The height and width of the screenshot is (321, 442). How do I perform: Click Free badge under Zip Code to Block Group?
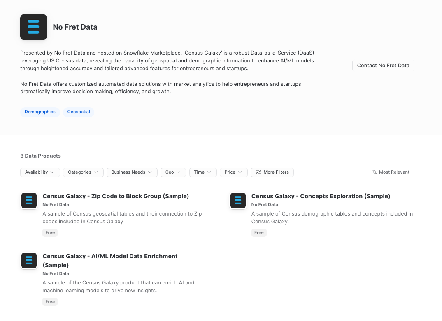[50, 232]
